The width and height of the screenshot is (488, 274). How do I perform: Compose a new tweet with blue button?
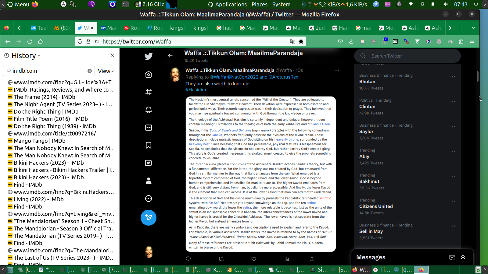click(149, 218)
